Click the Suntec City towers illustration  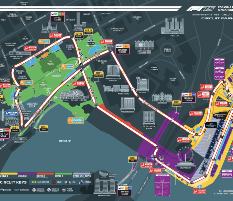(172, 26)
